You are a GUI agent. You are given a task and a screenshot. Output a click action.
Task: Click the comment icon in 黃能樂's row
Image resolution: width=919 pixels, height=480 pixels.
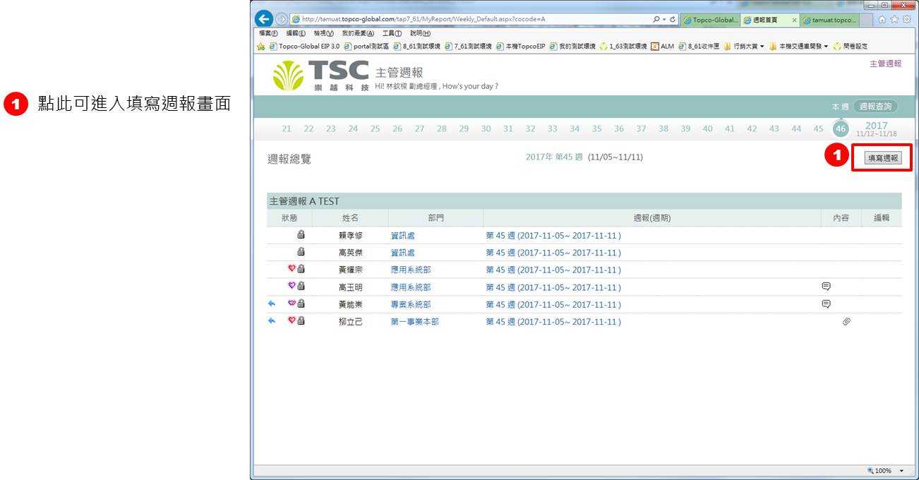click(x=826, y=304)
